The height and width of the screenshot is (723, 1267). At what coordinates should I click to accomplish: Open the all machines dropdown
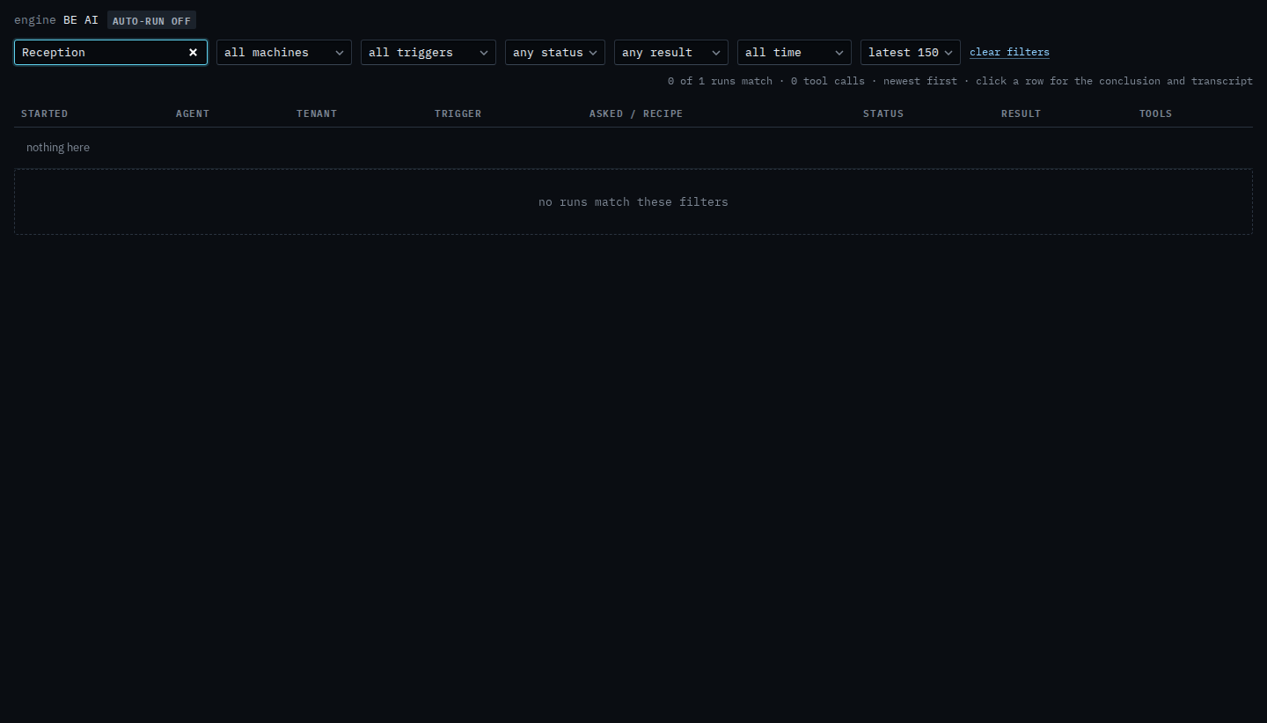[x=284, y=53]
